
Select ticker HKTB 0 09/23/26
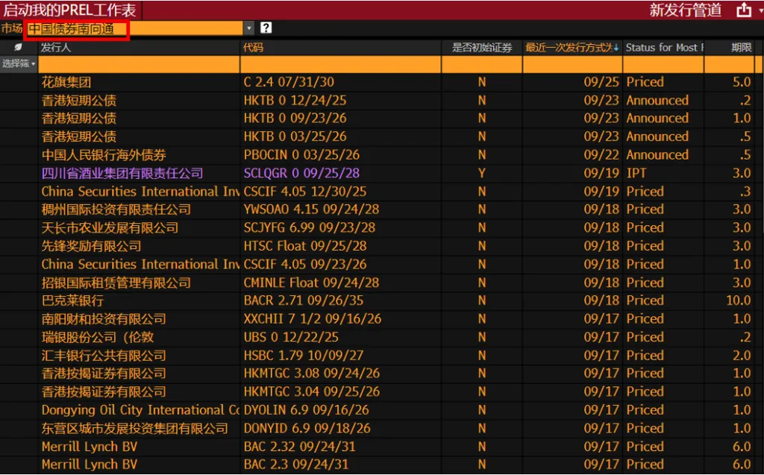(x=295, y=119)
